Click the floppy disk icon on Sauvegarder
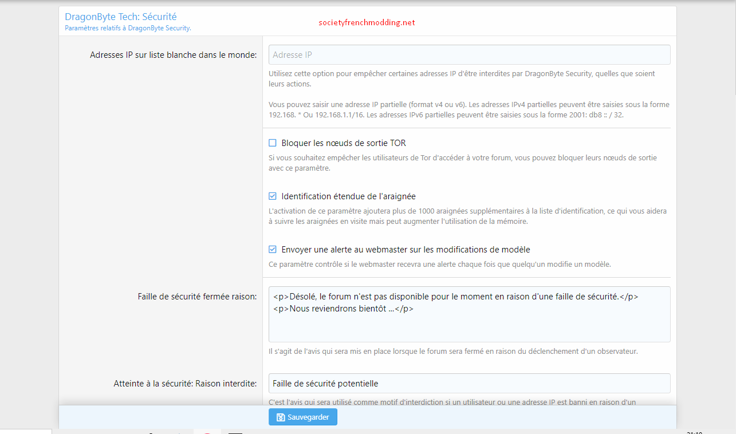Image resolution: width=736 pixels, height=434 pixels. (281, 417)
